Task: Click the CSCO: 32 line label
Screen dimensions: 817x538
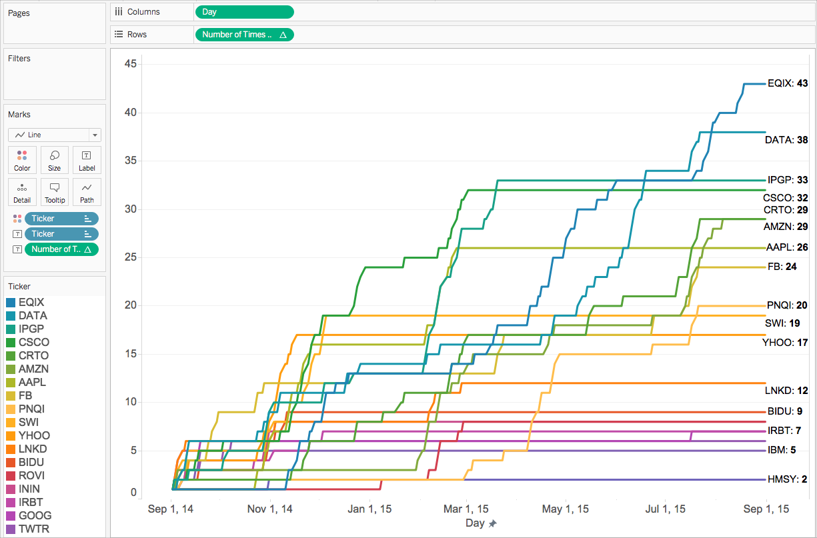Action: pos(786,198)
